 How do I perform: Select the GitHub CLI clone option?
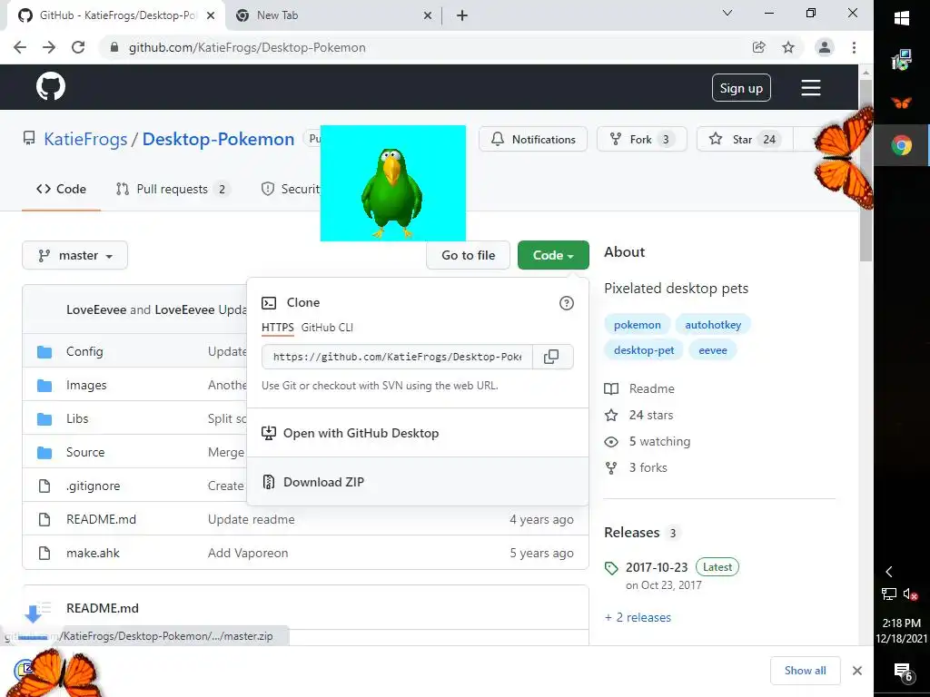tap(327, 327)
